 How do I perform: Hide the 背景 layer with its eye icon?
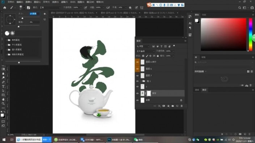tap(137, 100)
